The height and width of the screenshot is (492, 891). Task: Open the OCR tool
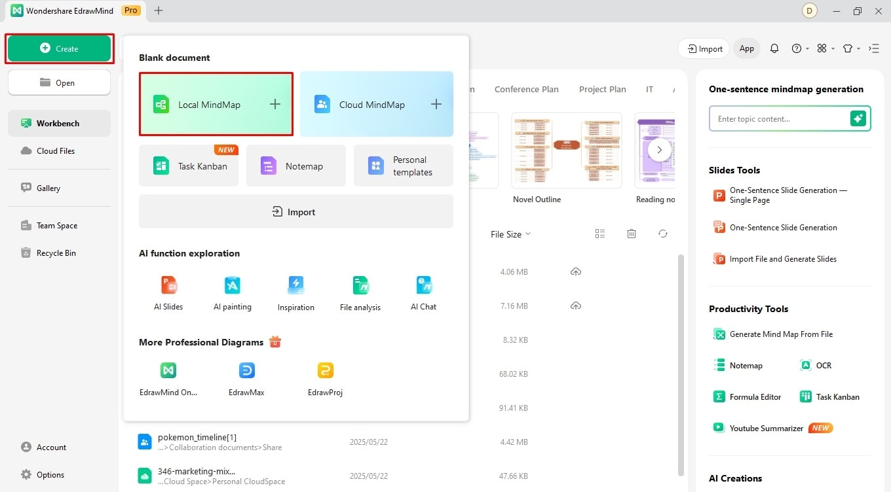pos(816,365)
